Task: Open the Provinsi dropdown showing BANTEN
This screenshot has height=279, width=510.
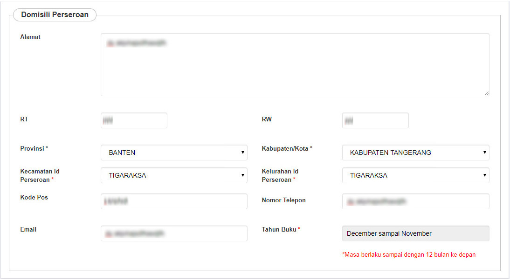Action: (174, 153)
